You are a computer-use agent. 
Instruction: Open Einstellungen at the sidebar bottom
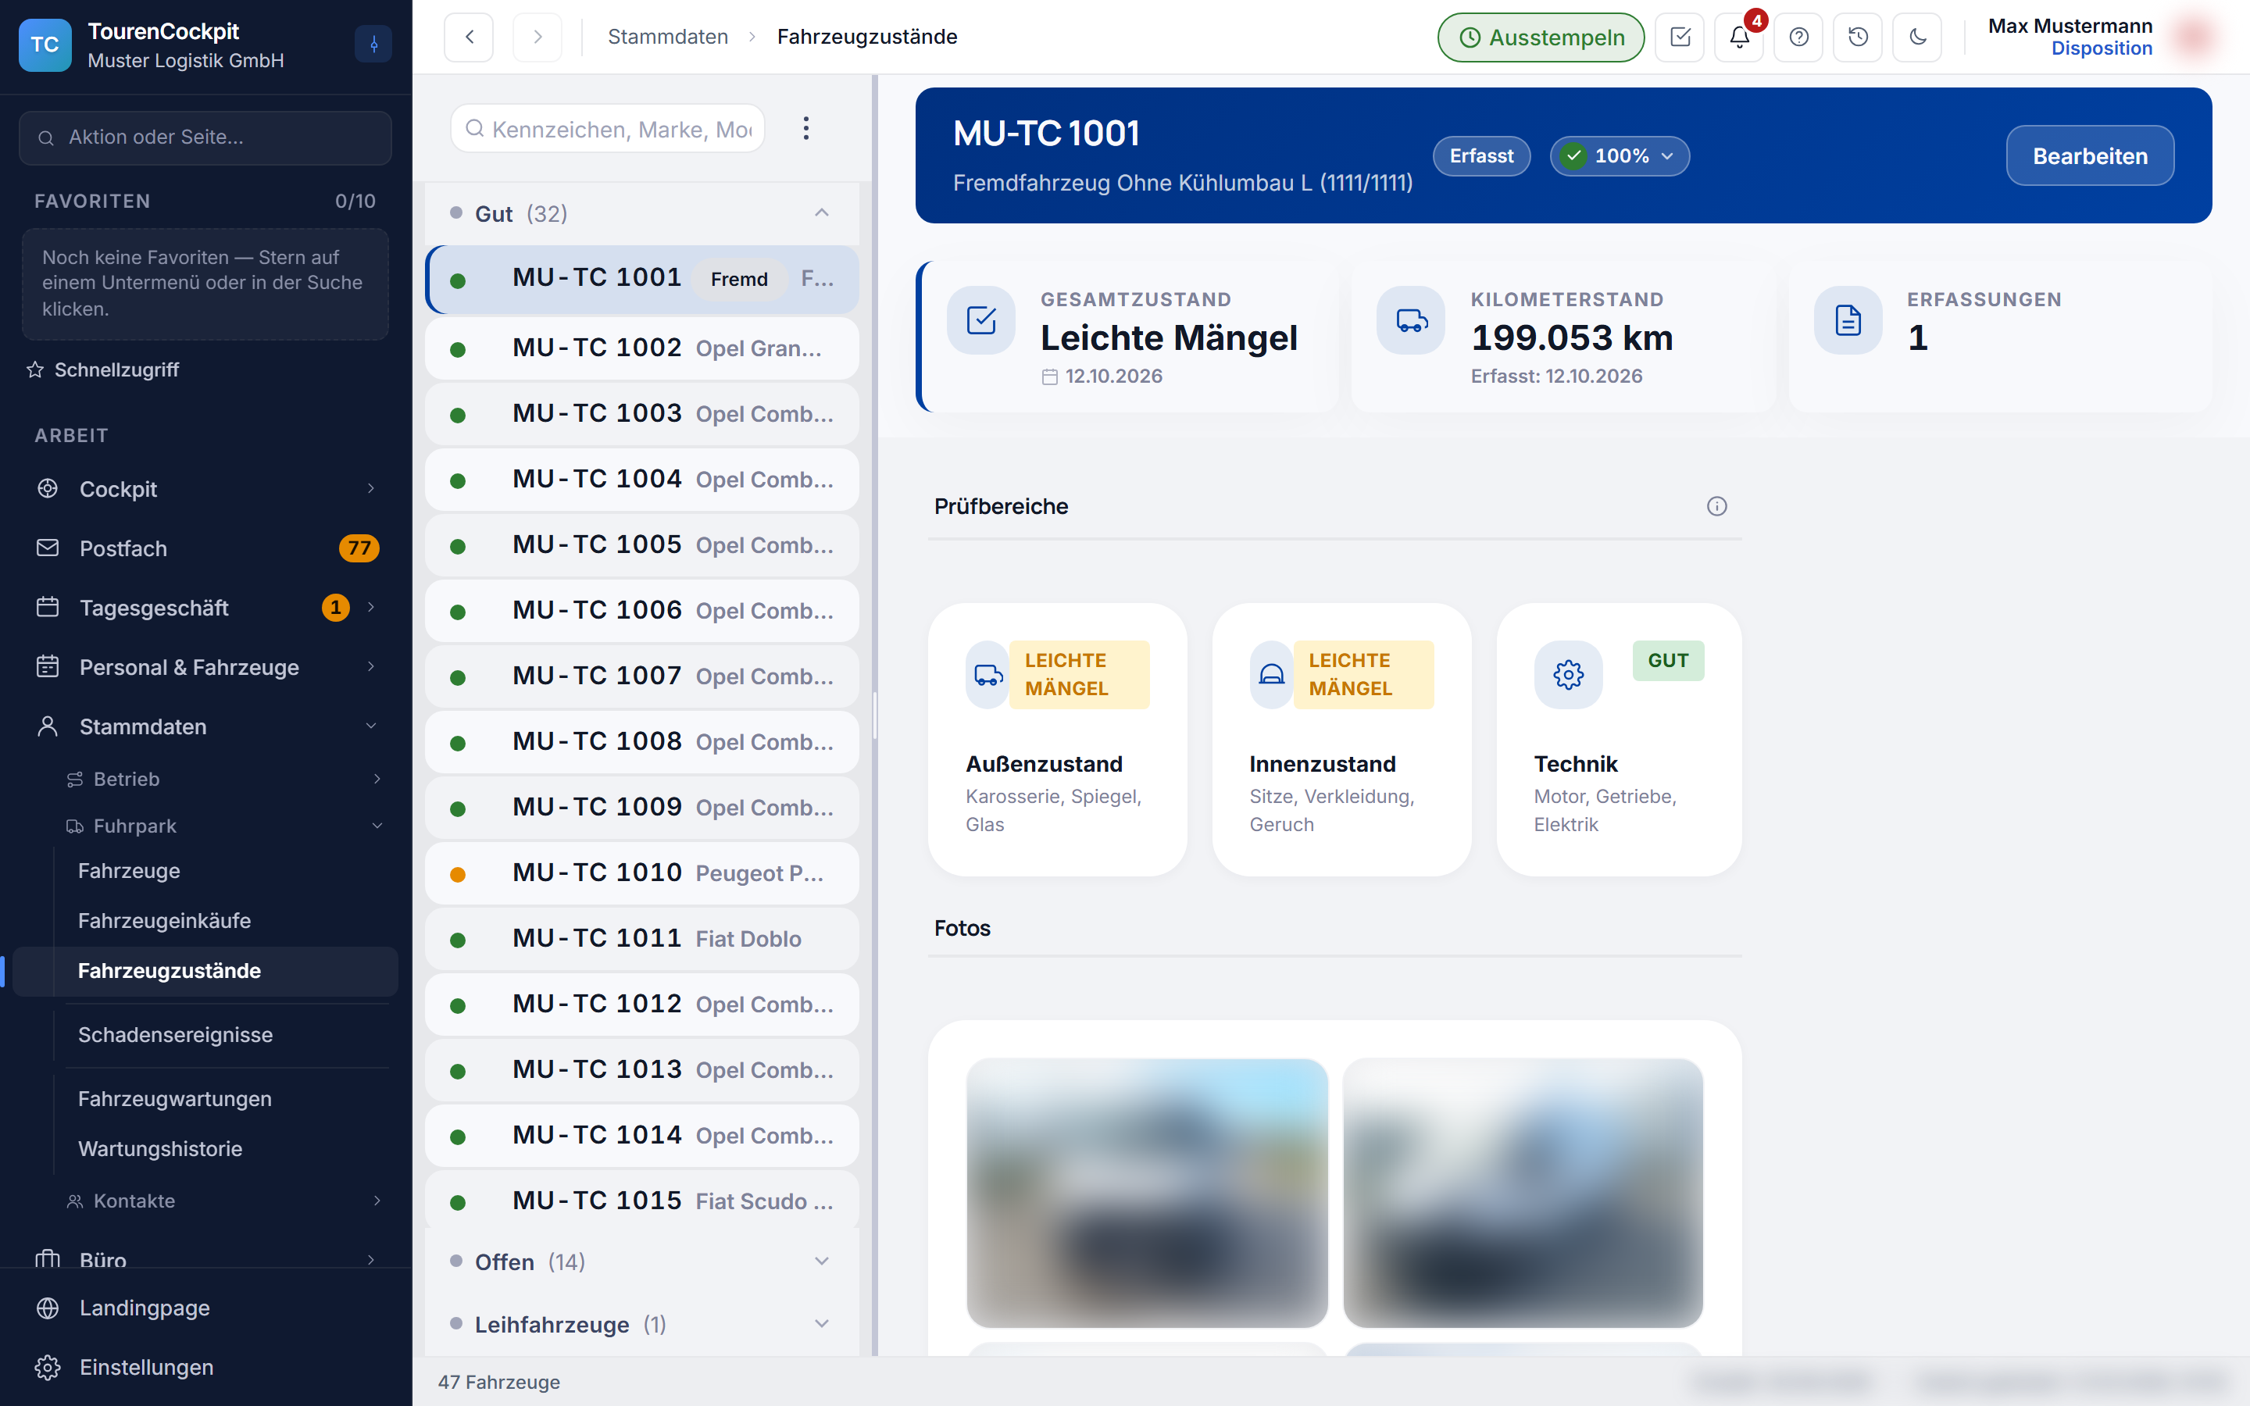pos(206,1367)
